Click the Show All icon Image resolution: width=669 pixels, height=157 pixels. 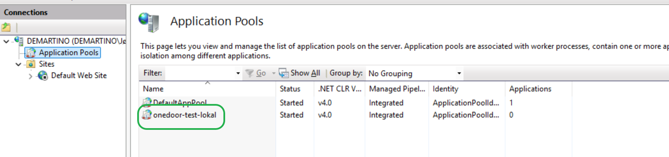(x=284, y=73)
